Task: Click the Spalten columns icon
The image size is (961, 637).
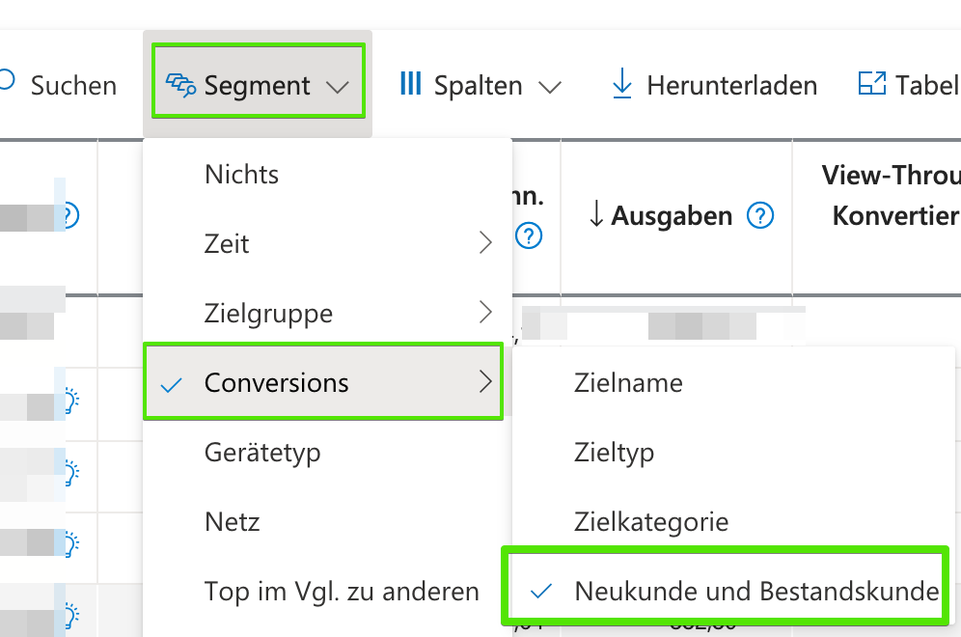Action: [x=410, y=84]
